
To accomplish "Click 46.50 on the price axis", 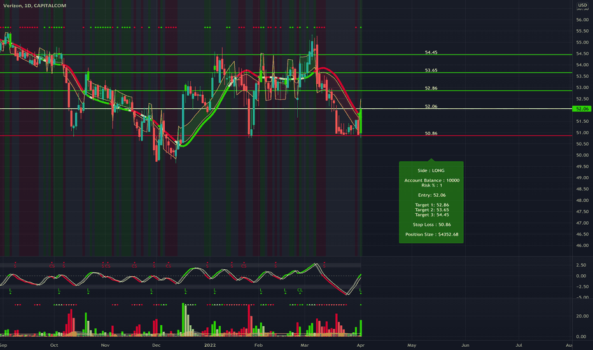I will [582, 234].
